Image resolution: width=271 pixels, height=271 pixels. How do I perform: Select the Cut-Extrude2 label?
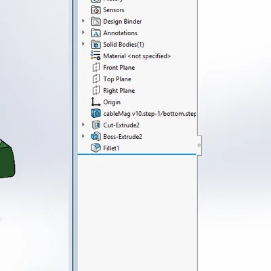pyautogui.click(x=121, y=125)
